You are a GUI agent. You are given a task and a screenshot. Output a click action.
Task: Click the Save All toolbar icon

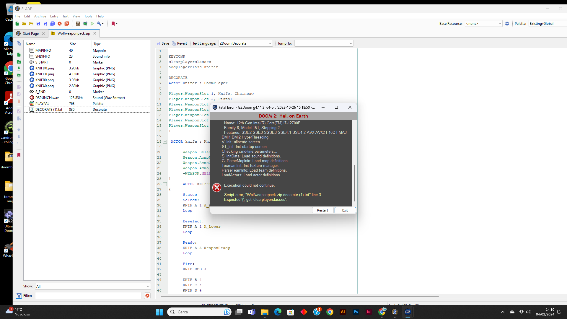click(53, 24)
